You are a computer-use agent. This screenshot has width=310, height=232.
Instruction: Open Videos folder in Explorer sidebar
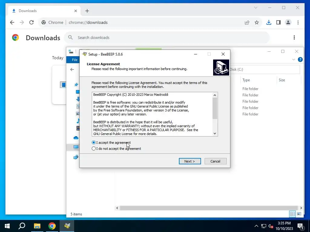pyautogui.click(x=78, y=128)
